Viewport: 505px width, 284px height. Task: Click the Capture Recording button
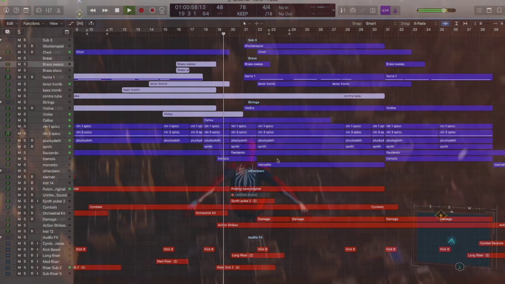pos(152,10)
